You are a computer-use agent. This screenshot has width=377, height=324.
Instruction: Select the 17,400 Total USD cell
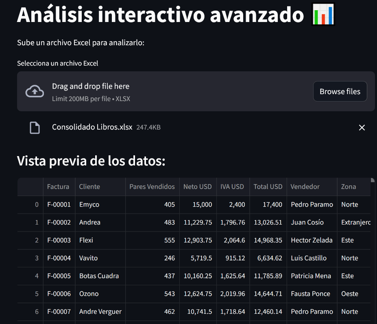(268, 205)
